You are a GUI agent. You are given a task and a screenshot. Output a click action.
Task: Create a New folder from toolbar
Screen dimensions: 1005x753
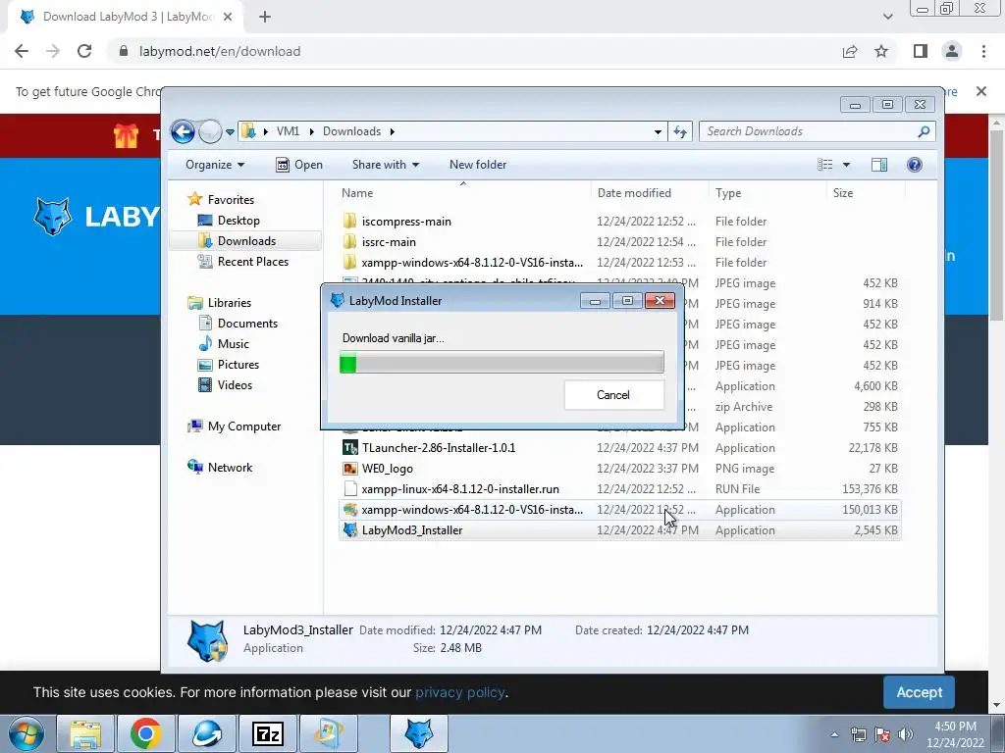coord(478,165)
